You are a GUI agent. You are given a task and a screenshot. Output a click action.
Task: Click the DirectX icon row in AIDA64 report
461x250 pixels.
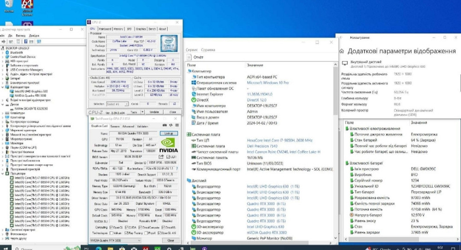(x=194, y=100)
